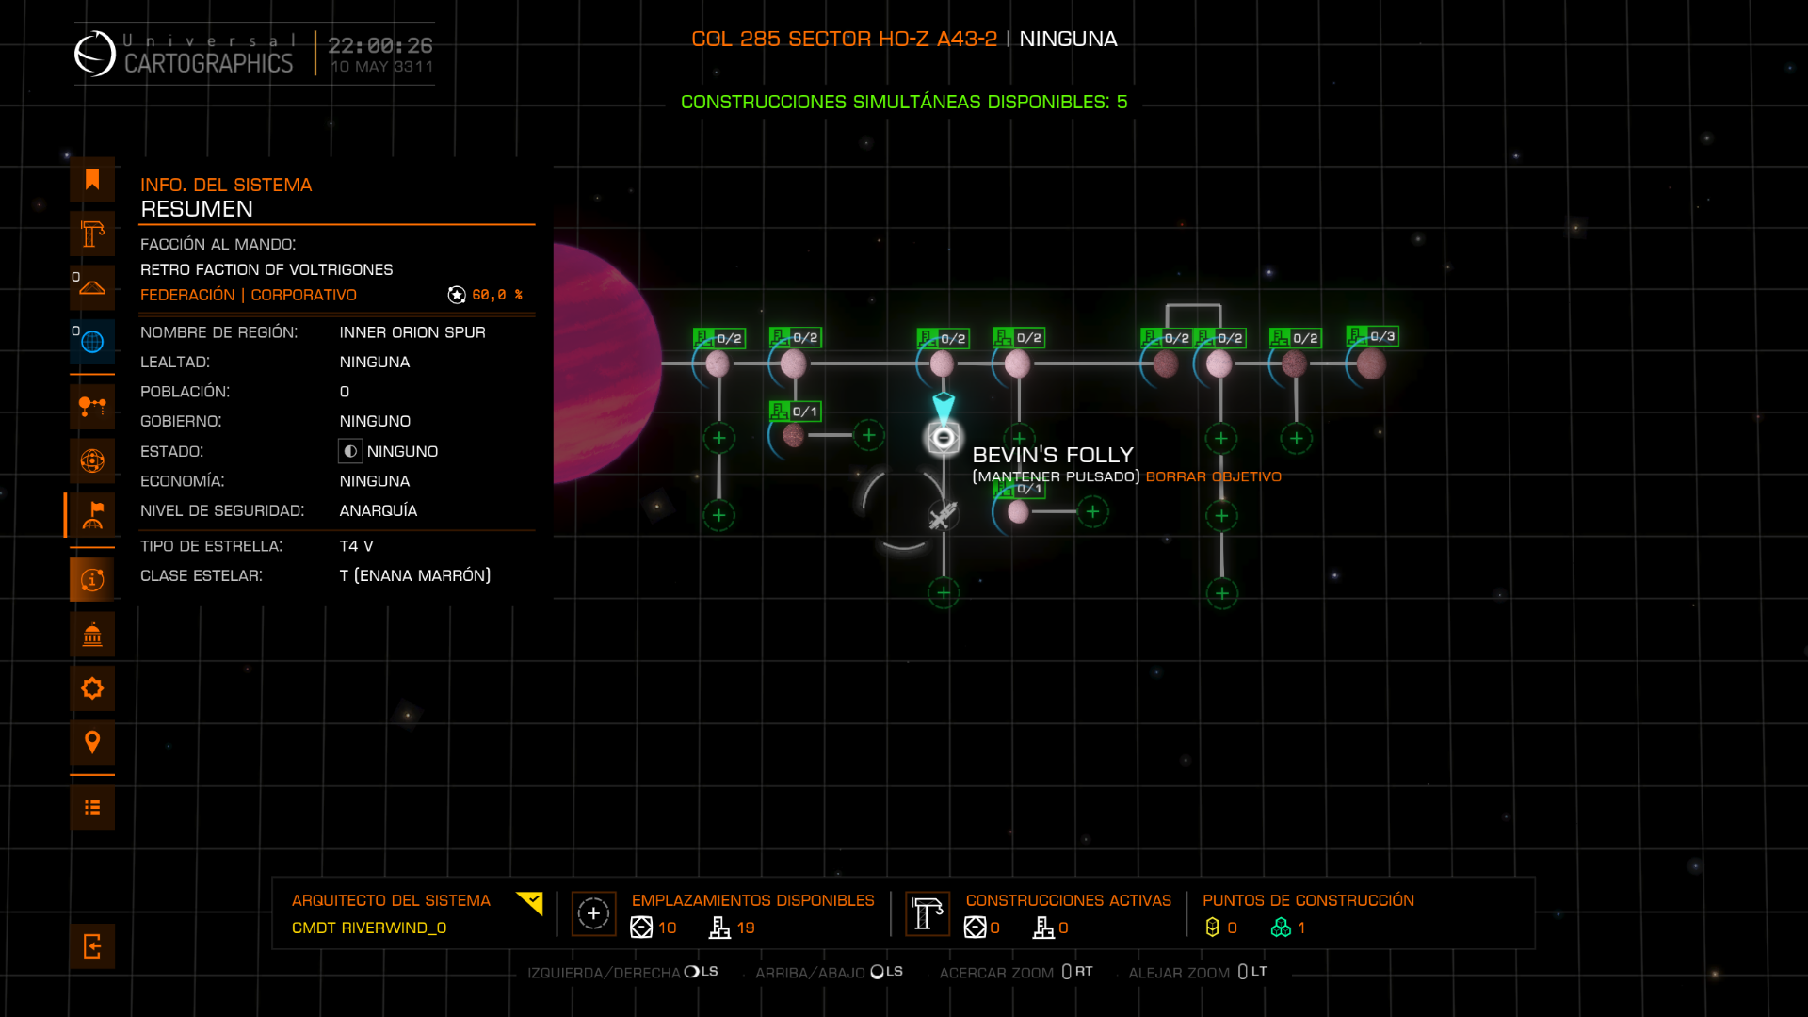Click the yellow architect chevron badge
Screen dimensions: 1808x1017
[530, 903]
